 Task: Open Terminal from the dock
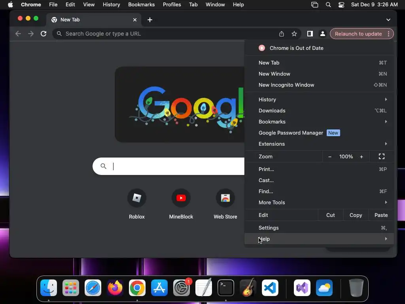(226, 288)
